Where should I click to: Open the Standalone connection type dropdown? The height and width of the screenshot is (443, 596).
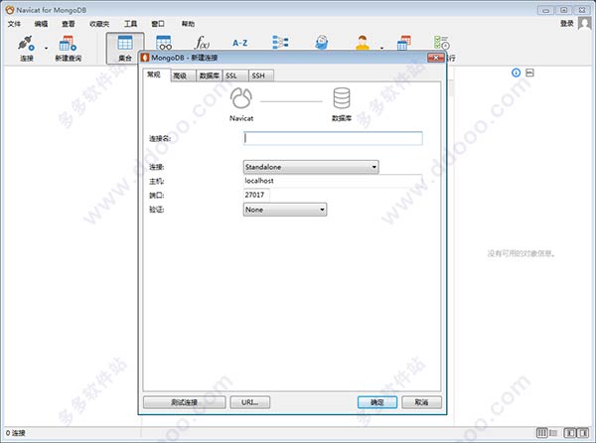[x=311, y=167]
